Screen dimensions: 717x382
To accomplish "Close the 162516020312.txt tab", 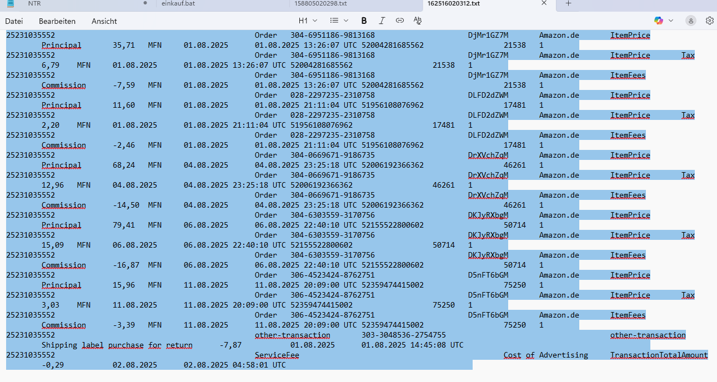I will (x=544, y=3).
